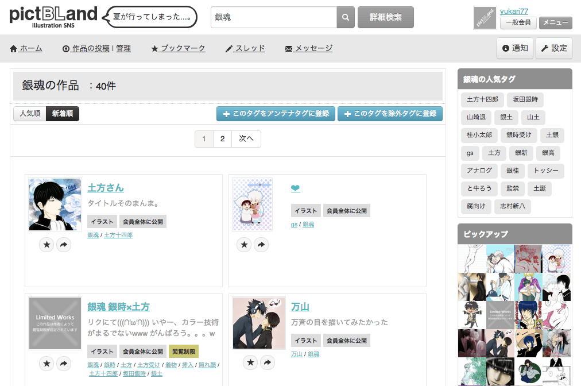Bookmark star for 土方さん artwork
The width and height of the screenshot is (581, 386).
point(47,244)
